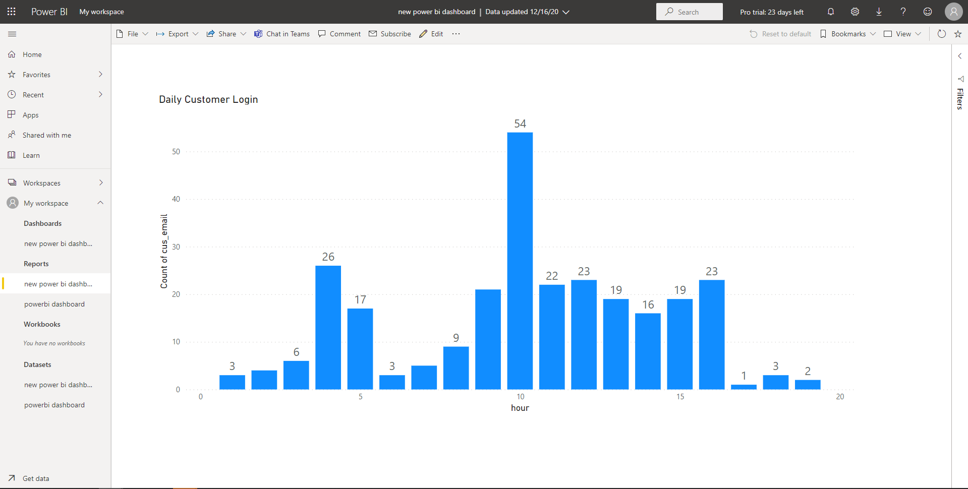968x489 pixels.
Task: Click the feedback smiley icon
Action: (928, 12)
